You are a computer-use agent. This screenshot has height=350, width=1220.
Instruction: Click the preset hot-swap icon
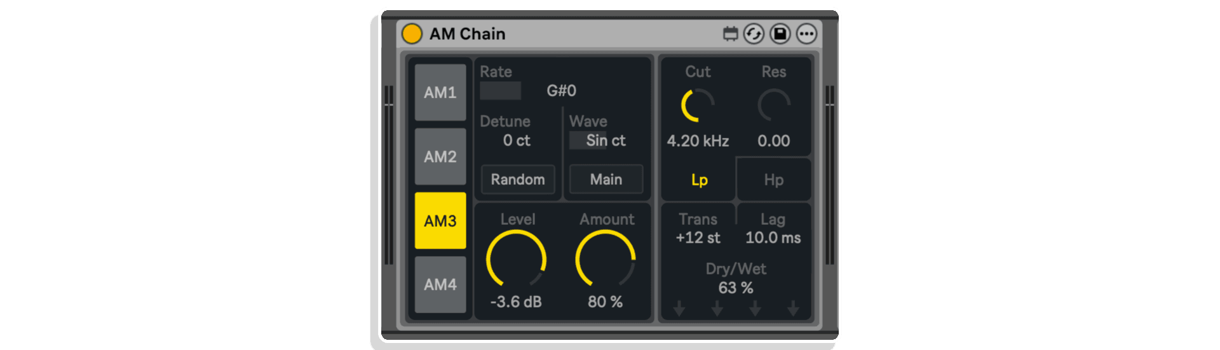pos(754,34)
